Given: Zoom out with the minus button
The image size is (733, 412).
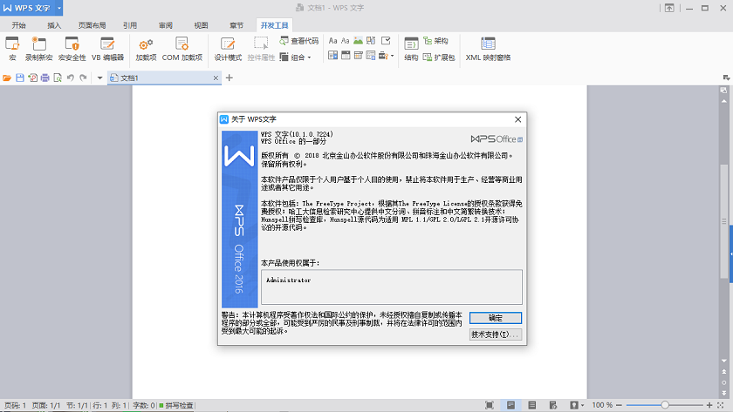Looking at the screenshot, I should pyautogui.click(x=619, y=405).
